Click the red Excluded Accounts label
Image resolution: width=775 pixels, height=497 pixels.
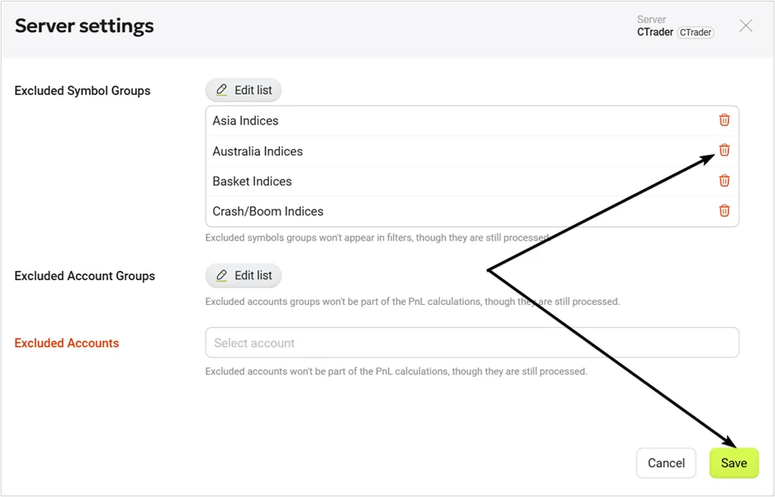(x=67, y=343)
